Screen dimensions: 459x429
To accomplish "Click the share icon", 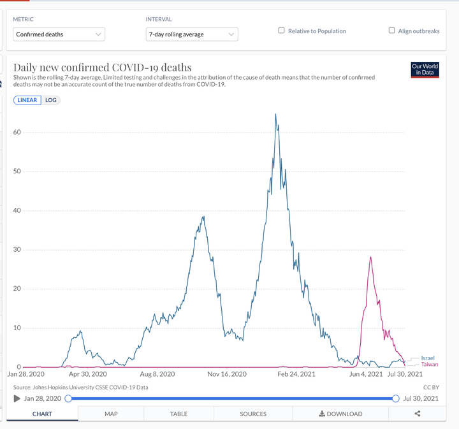I will click(418, 414).
